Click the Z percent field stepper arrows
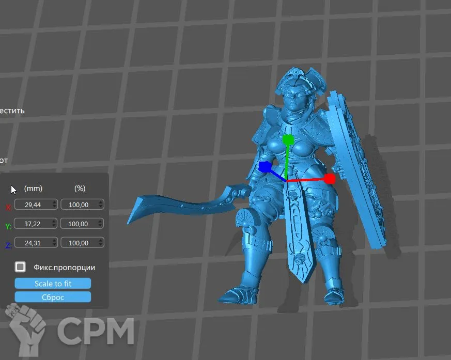 click(x=100, y=242)
